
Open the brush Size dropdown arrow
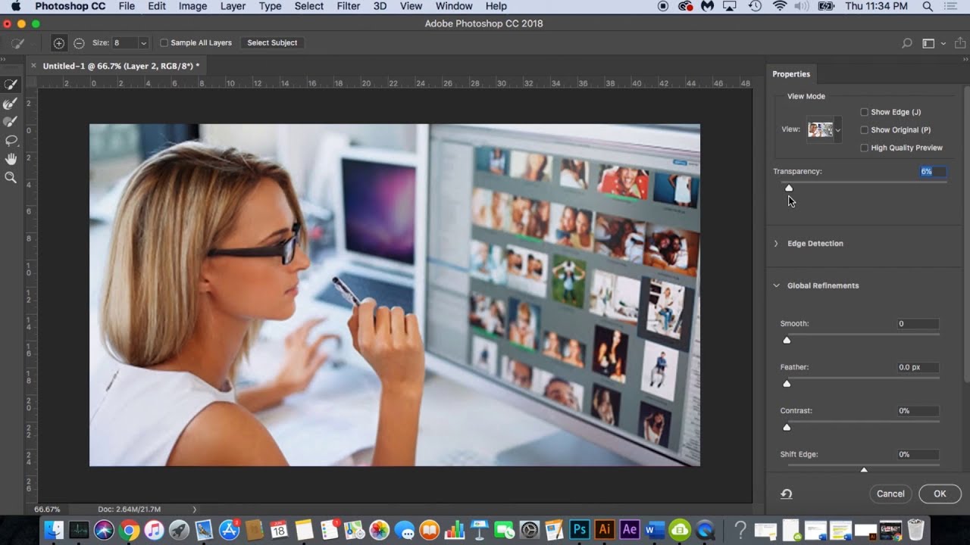click(x=143, y=43)
